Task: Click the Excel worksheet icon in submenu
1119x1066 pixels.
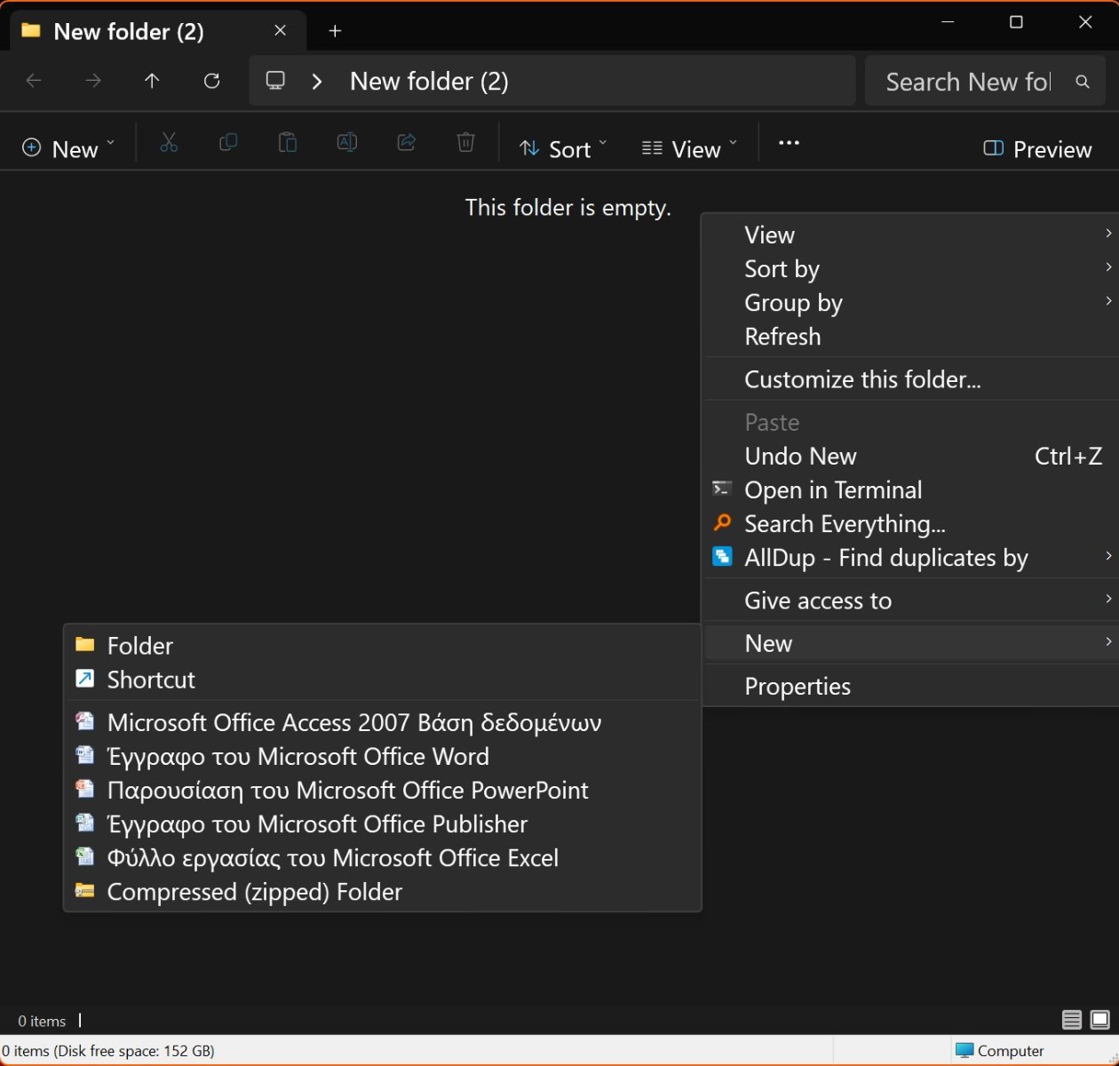Action: point(85,856)
